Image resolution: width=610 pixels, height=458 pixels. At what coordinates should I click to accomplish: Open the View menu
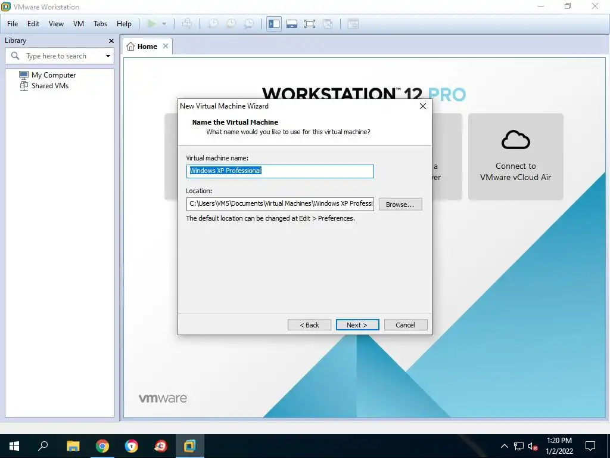pos(56,24)
